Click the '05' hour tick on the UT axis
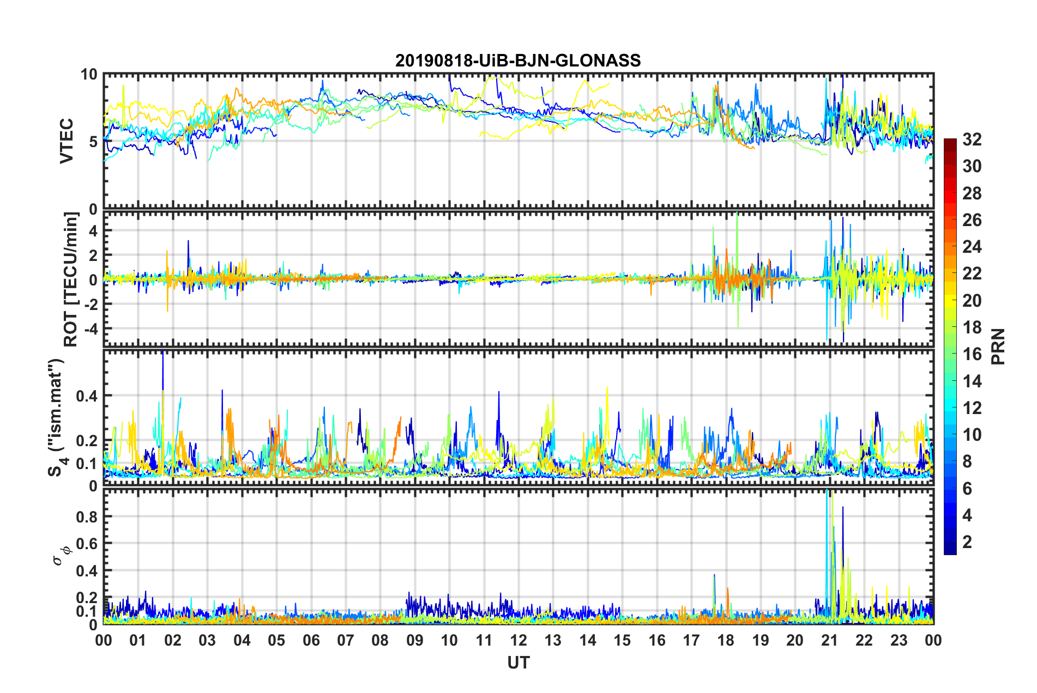The image size is (1037, 693). (276, 640)
